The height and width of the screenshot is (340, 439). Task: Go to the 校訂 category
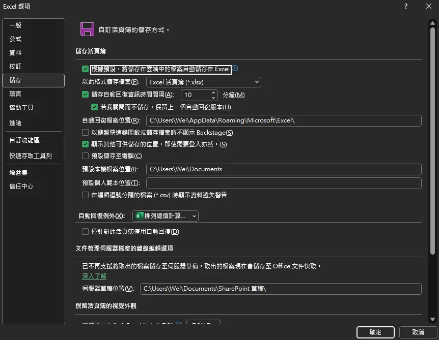34,66
